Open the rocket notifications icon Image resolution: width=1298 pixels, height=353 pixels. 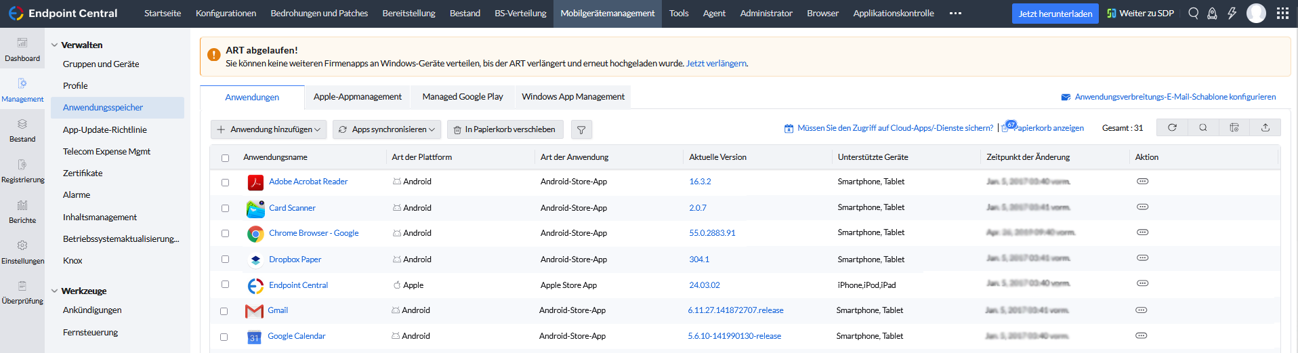[1213, 14]
